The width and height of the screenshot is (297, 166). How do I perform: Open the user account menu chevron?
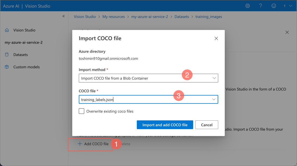(290, 6)
